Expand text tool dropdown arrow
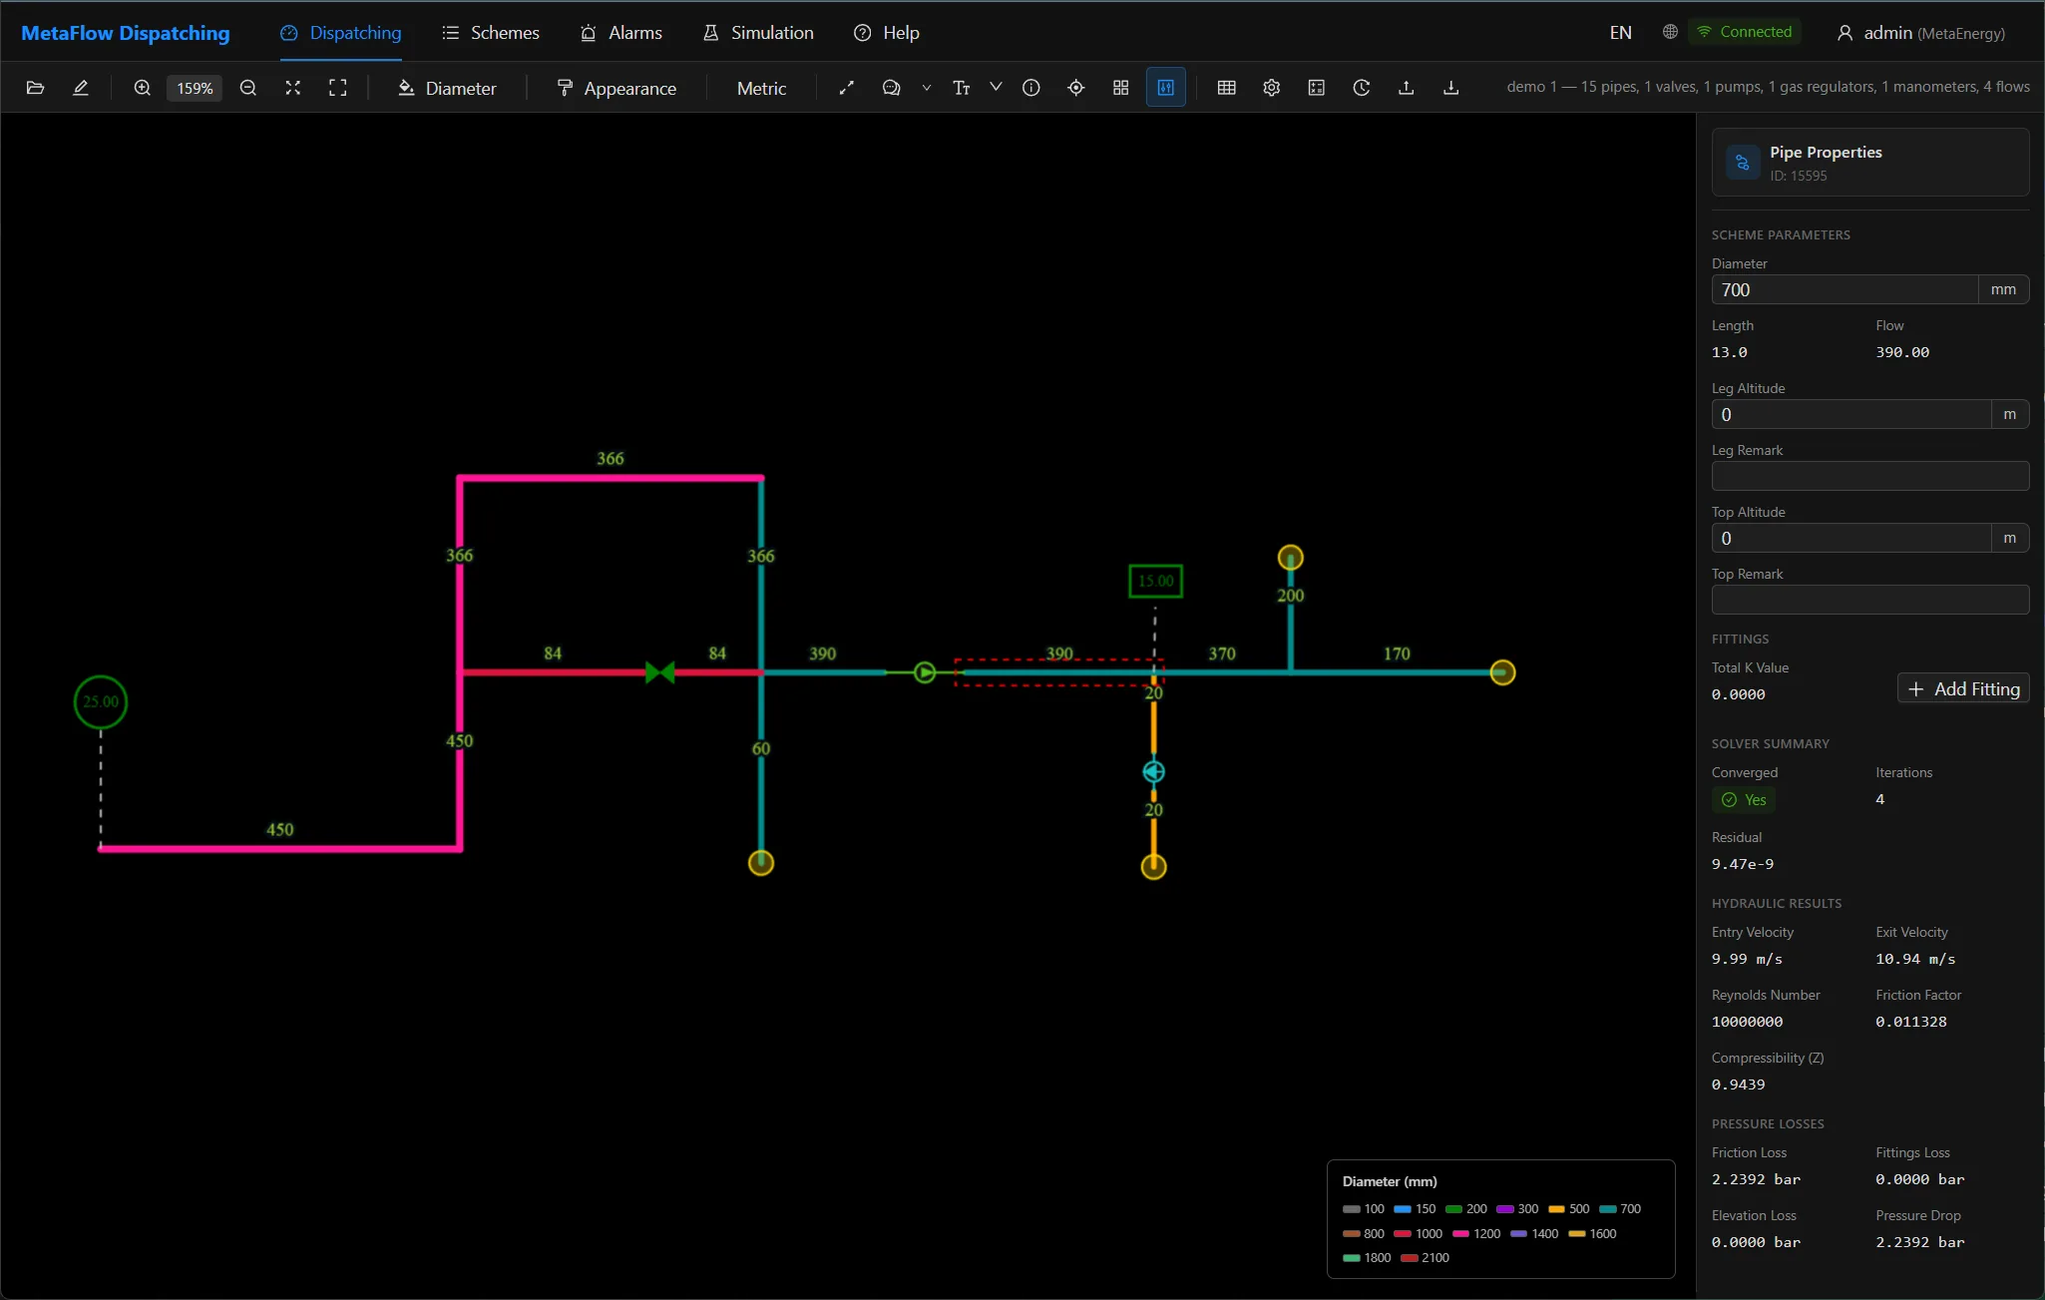Image resolution: width=2045 pixels, height=1300 pixels. click(996, 88)
